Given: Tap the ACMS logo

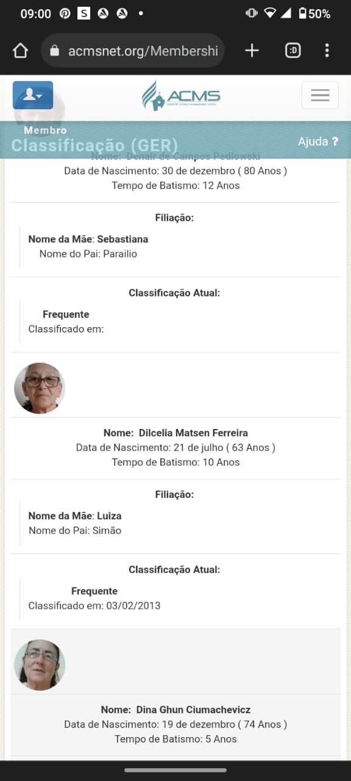Looking at the screenshot, I should [x=181, y=96].
